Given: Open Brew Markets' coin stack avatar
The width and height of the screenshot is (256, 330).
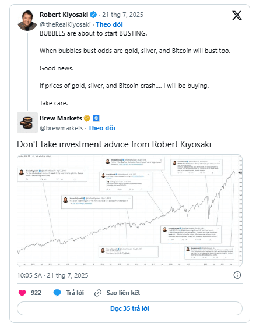Looking at the screenshot, I should (27, 123).
